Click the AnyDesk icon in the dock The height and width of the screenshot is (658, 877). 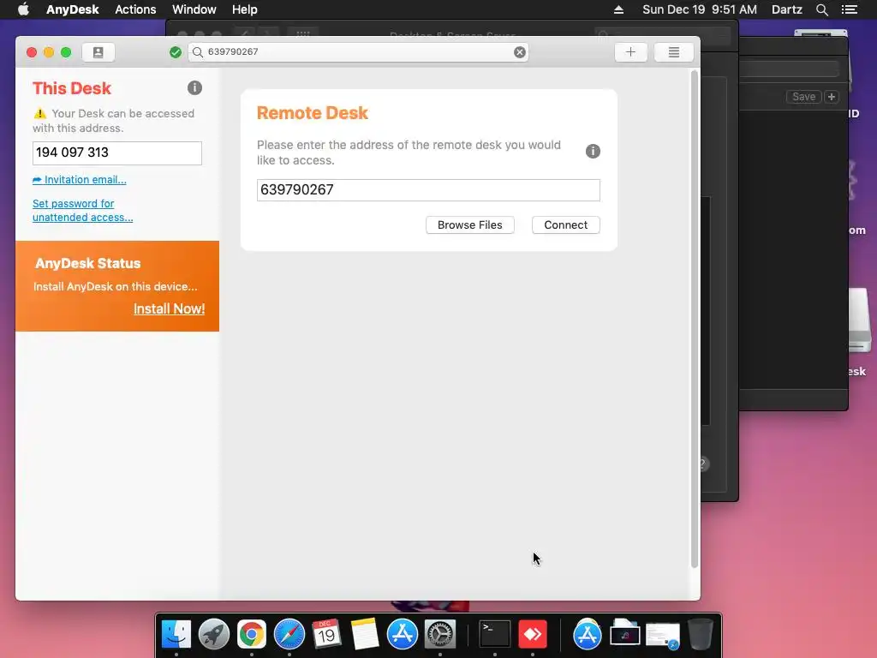click(x=533, y=634)
